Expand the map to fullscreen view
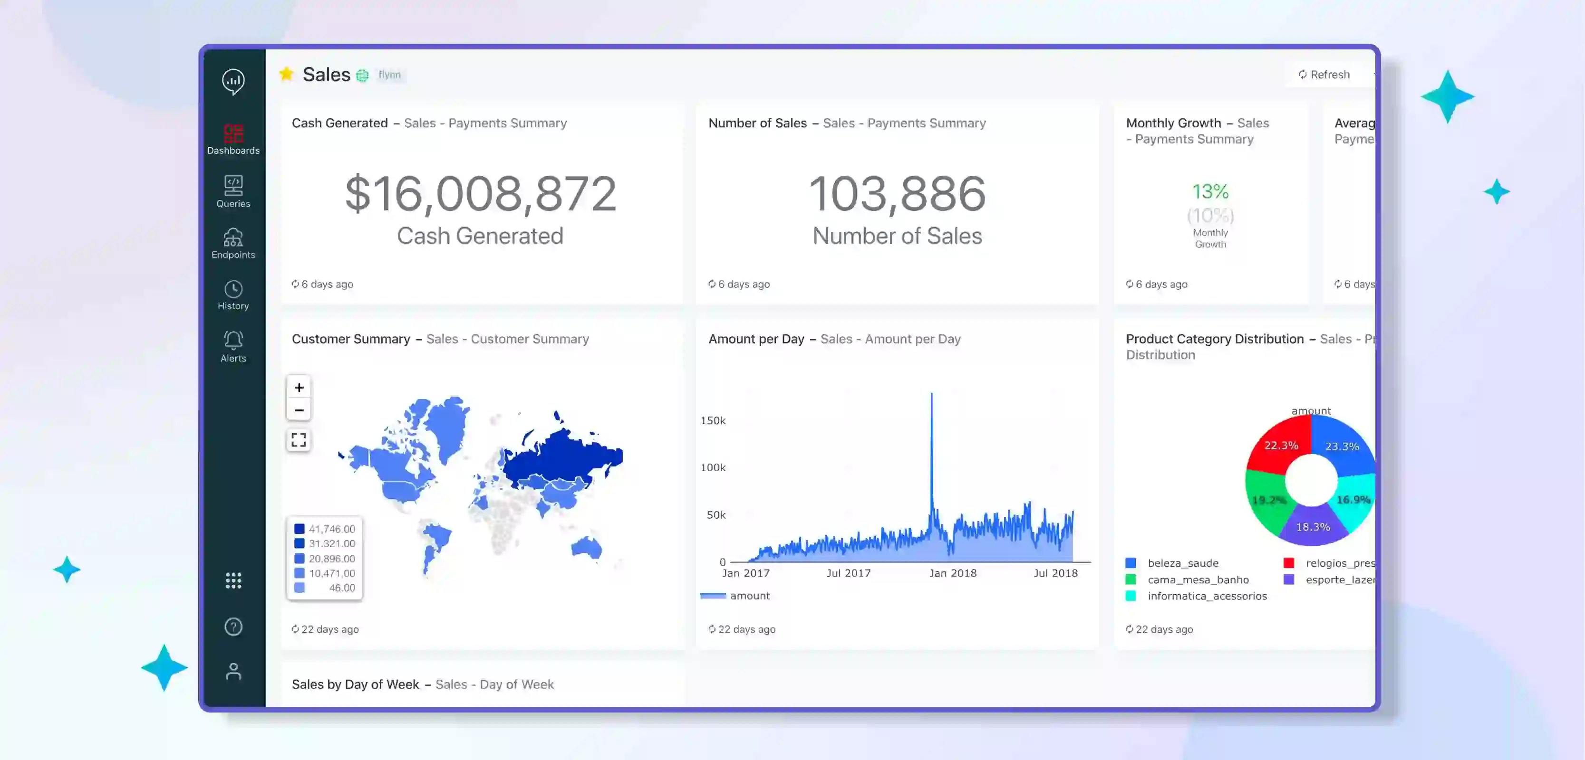 click(299, 440)
